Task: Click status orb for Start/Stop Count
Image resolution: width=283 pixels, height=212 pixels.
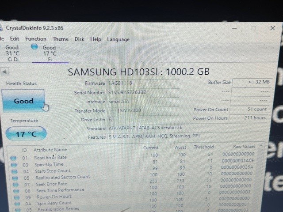Action: pyautogui.click(x=15, y=171)
